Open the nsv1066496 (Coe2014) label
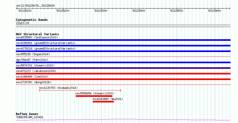The width and height of the screenshot is (238, 123). point(32,77)
